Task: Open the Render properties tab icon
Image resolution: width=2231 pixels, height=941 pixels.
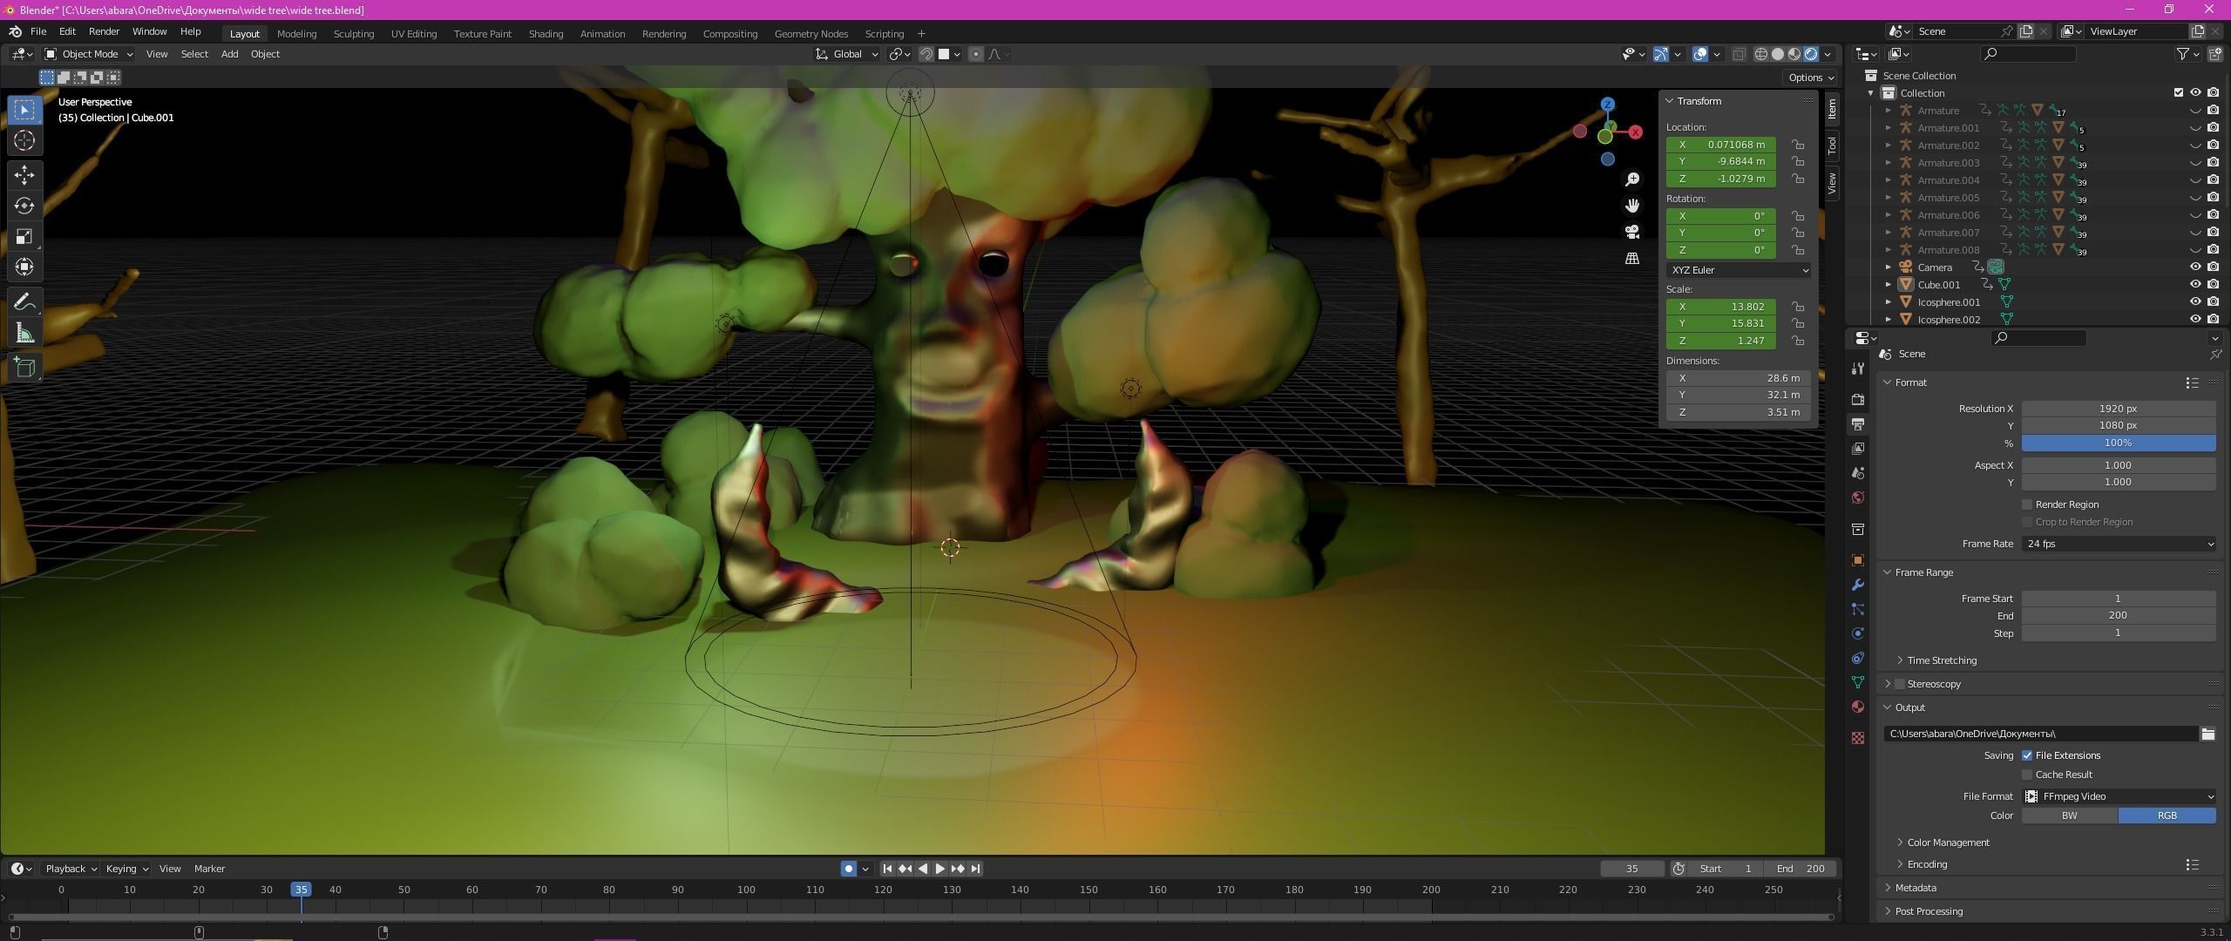Action: point(1858,399)
